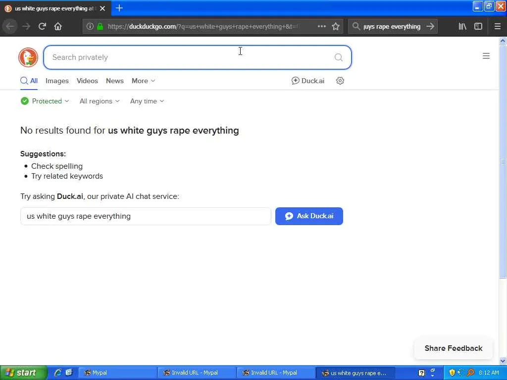
Task: Open the browser application menu
Action: pyautogui.click(x=498, y=26)
